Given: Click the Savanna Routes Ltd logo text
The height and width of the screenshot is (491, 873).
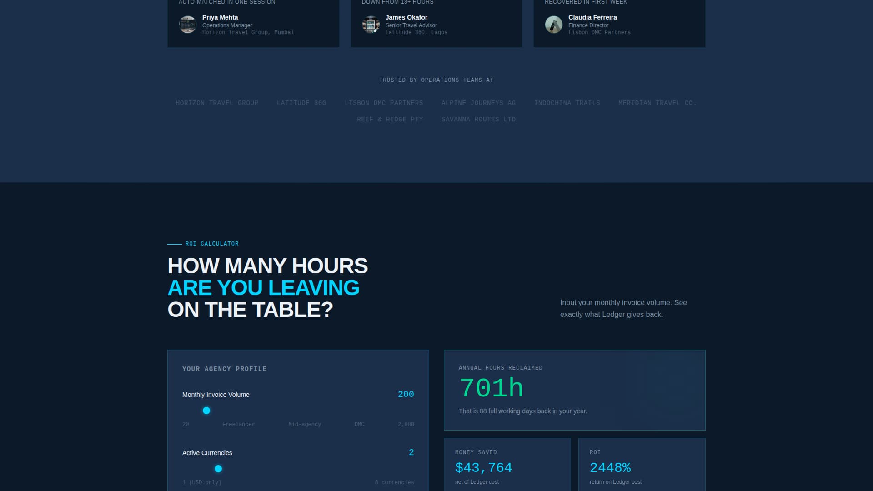Looking at the screenshot, I should [x=478, y=120].
